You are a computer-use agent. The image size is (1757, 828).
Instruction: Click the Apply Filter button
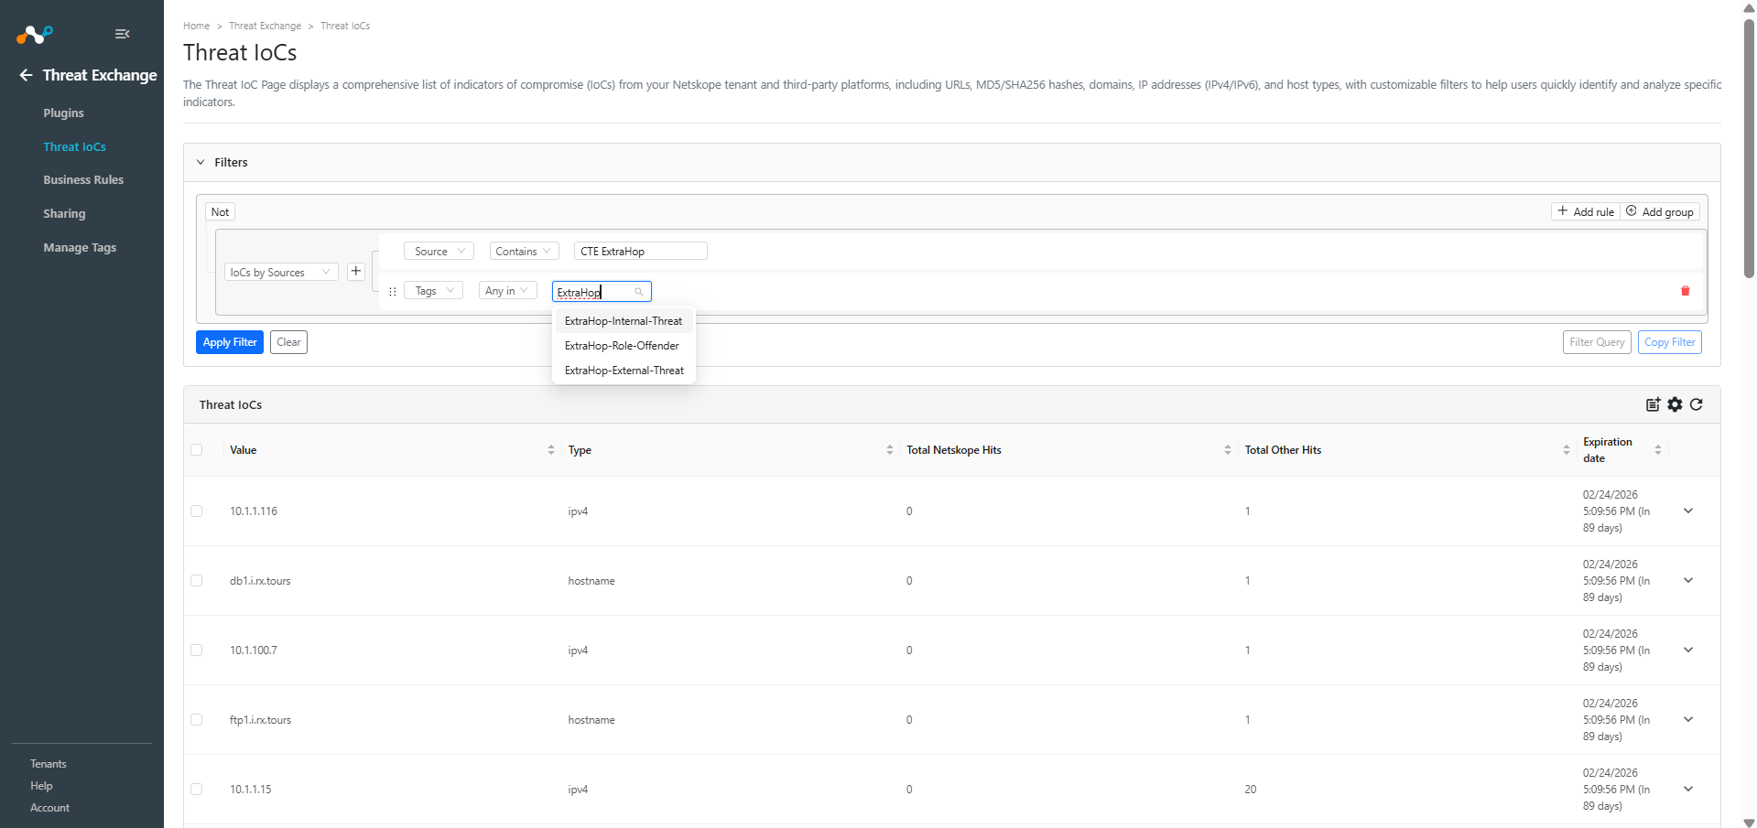[x=230, y=342]
